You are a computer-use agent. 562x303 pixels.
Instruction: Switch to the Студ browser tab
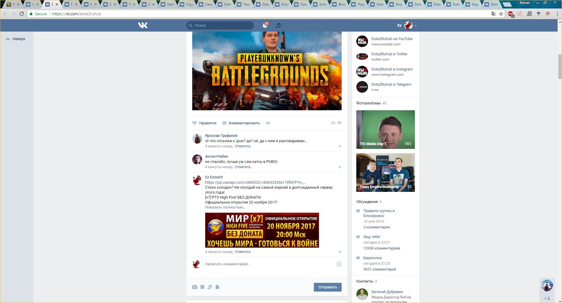click(187, 4)
